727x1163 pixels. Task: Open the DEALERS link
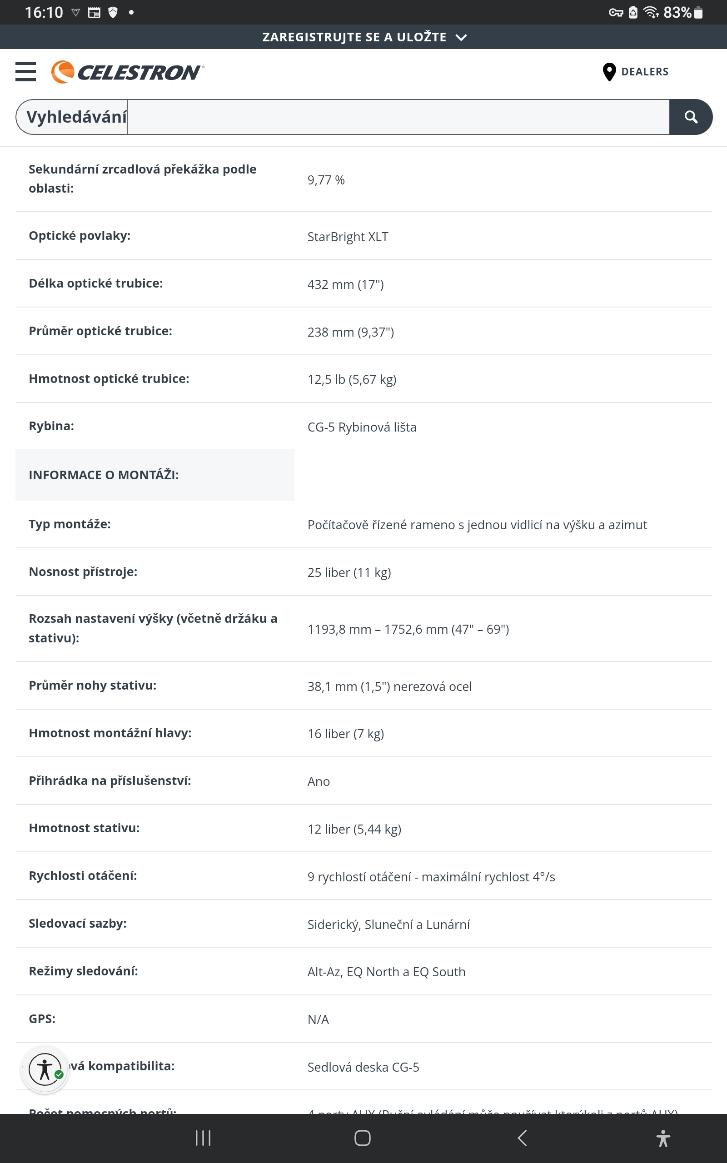pos(644,72)
